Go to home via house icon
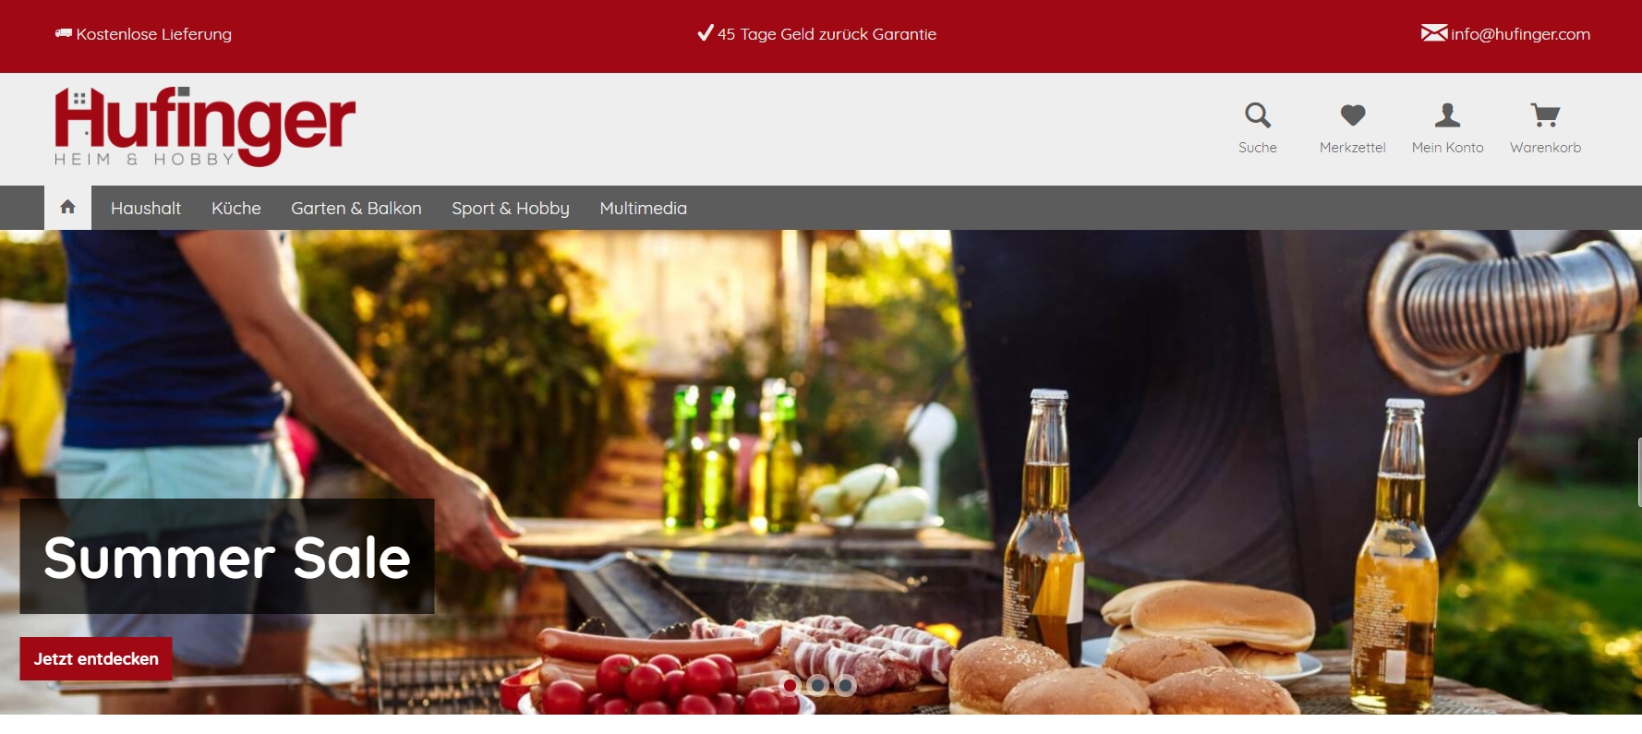Screen dimensions: 1642x734 pyautogui.click(x=67, y=207)
